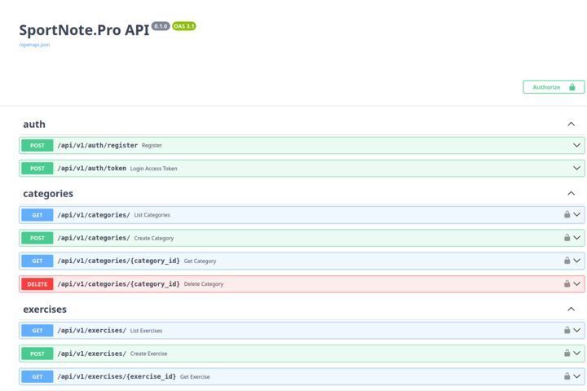Click the 0.1.0 version badge
The width and height of the screenshot is (587, 391).
161,26
